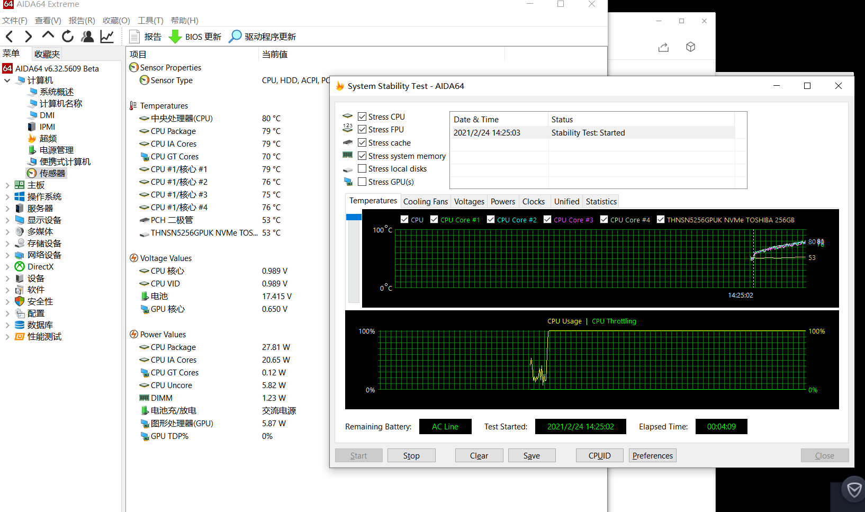Open the Preferences dialog
Image resolution: width=865 pixels, height=512 pixels.
pos(653,455)
